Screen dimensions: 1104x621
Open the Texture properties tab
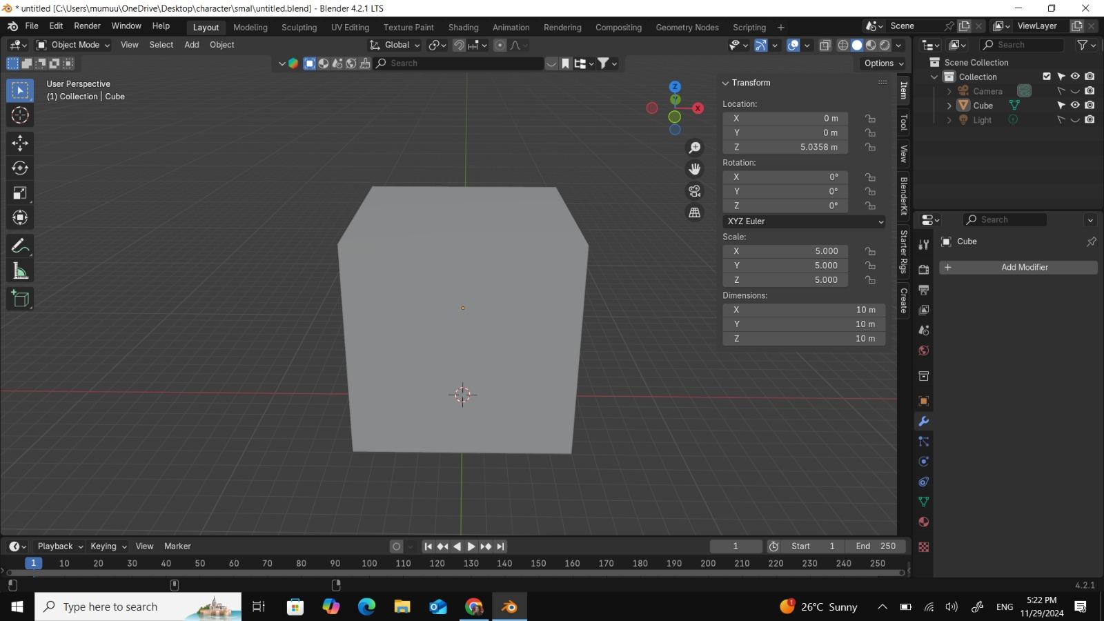tap(924, 546)
